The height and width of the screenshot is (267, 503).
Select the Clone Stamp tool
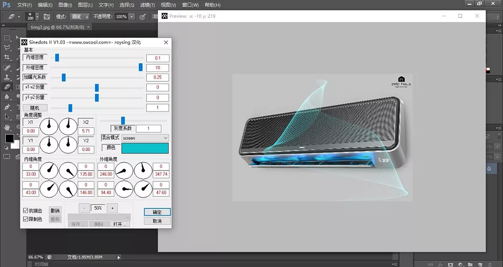coord(7,77)
